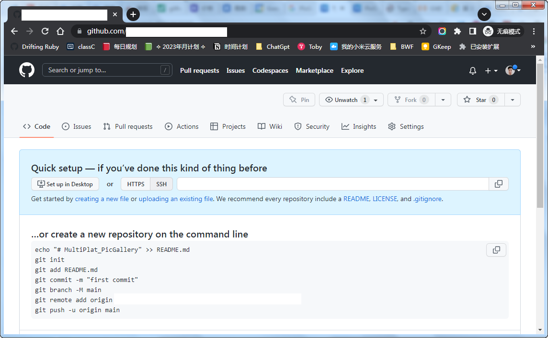Open the Drifting Ruby bookmark
This screenshot has height=338, width=548.
(35, 47)
